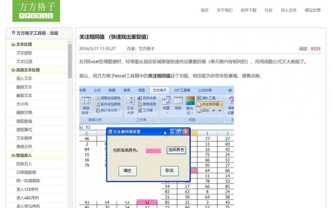This screenshot has height=208, width=332.
Task: Switch to the 审阅 ribbon tab
Action: coord(127,90)
